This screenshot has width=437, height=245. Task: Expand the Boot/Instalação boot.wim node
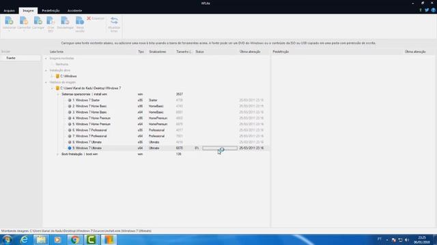click(x=58, y=154)
